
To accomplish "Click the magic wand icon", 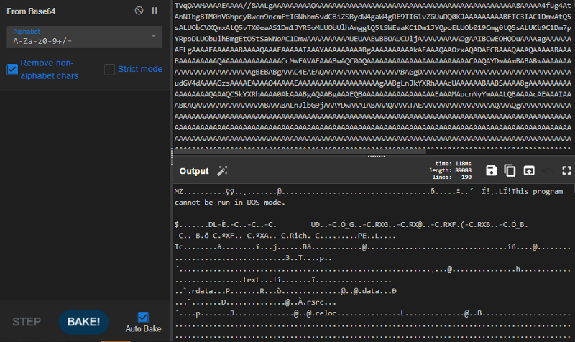I will pos(222,171).
